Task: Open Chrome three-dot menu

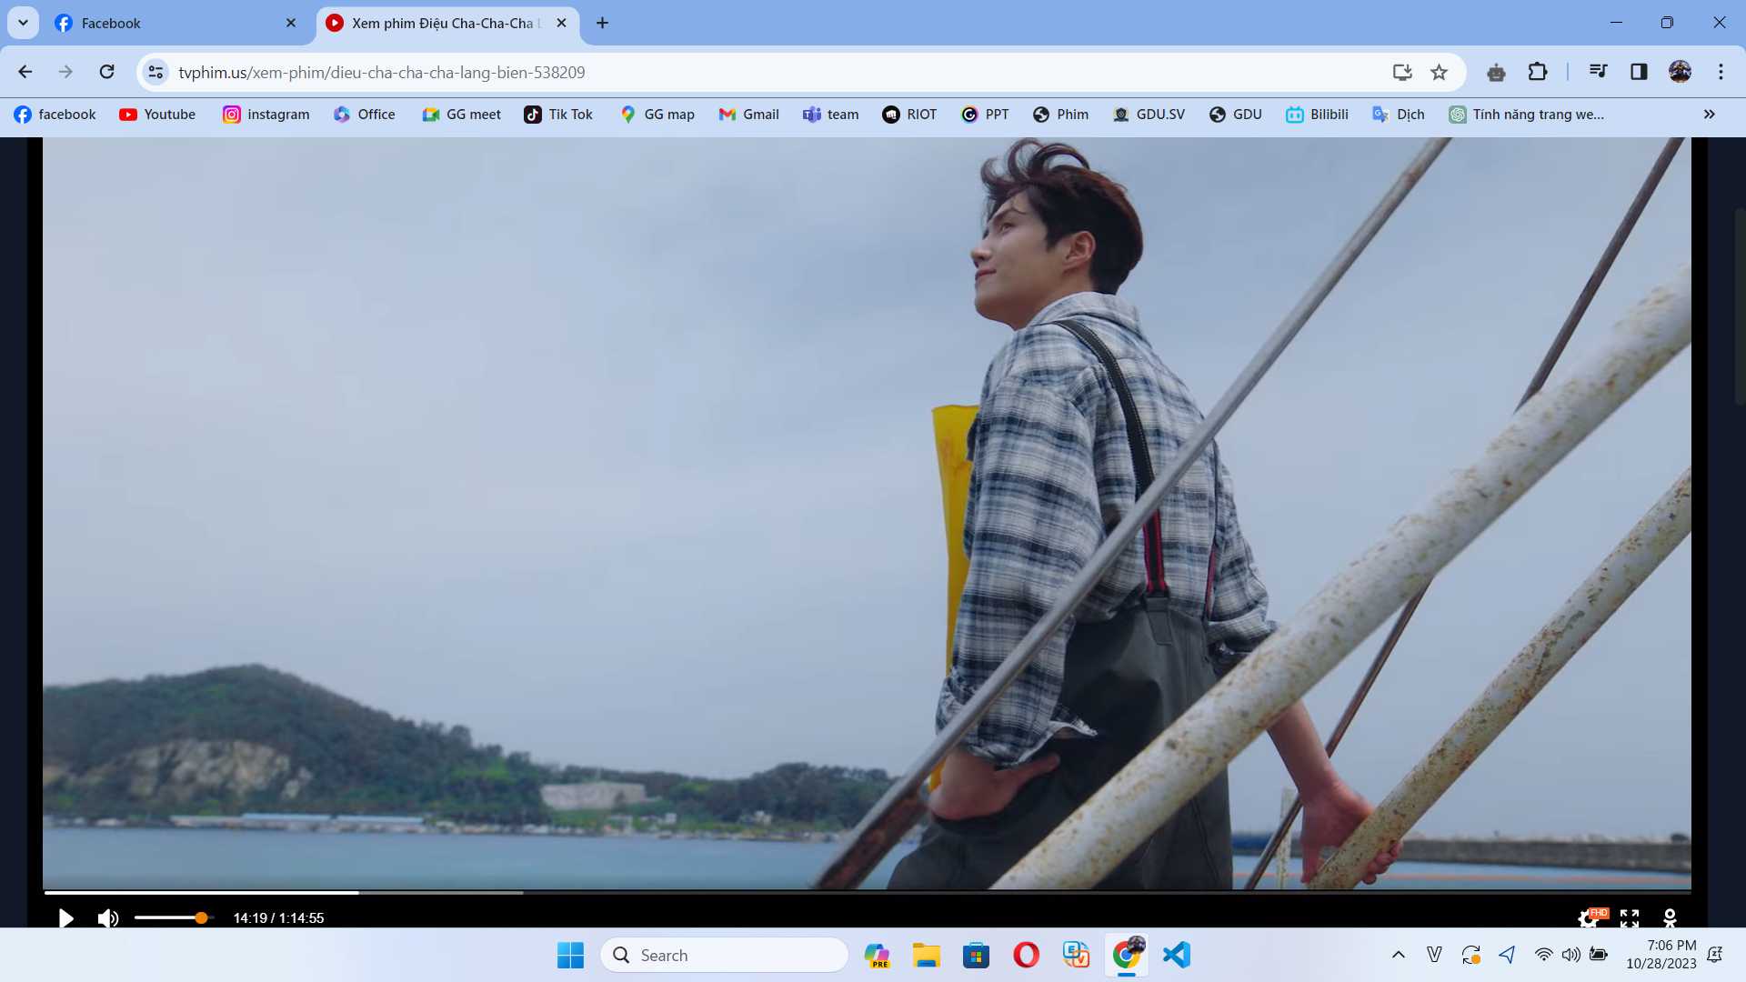Action: coord(1721,72)
